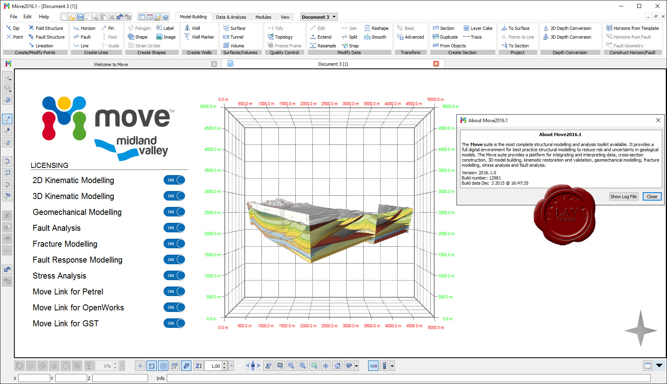This screenshot has height=384, width=667.
Task: Disable Fracture Modelling switch
Action: click(x=174, y=244)
